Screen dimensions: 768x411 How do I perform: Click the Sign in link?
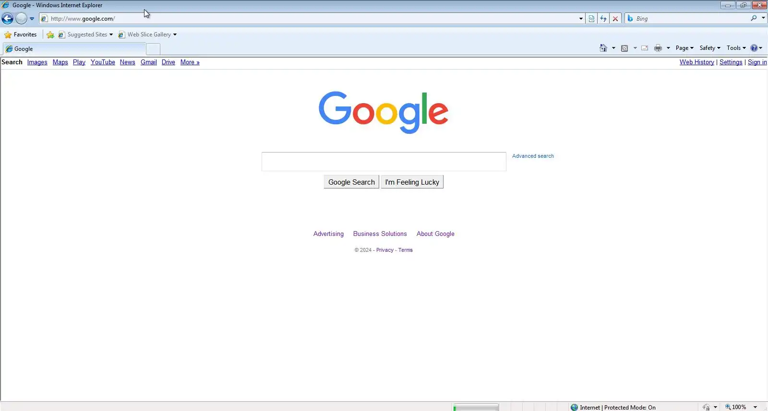(757, 62)
